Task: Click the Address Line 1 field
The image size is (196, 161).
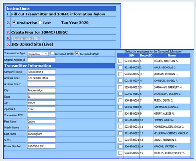Action: pyautogui.click(x=41, y=78)
